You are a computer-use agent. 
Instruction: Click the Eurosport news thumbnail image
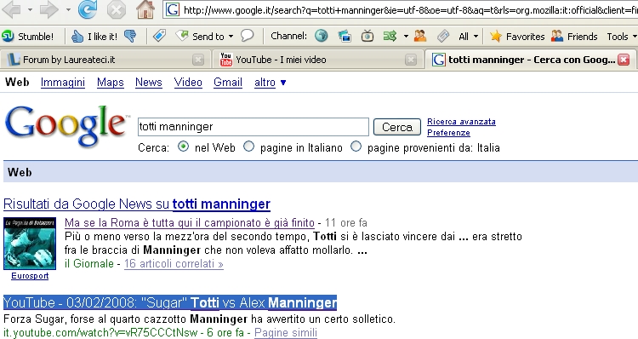pos(30,244)
